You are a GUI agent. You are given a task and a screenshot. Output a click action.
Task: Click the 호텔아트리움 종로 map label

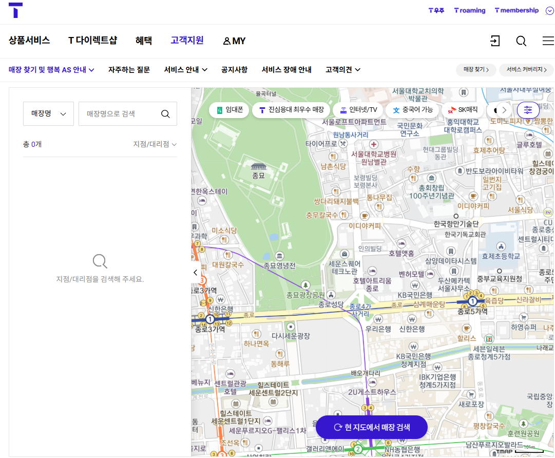pyautogui.click(x=372, y=284)
